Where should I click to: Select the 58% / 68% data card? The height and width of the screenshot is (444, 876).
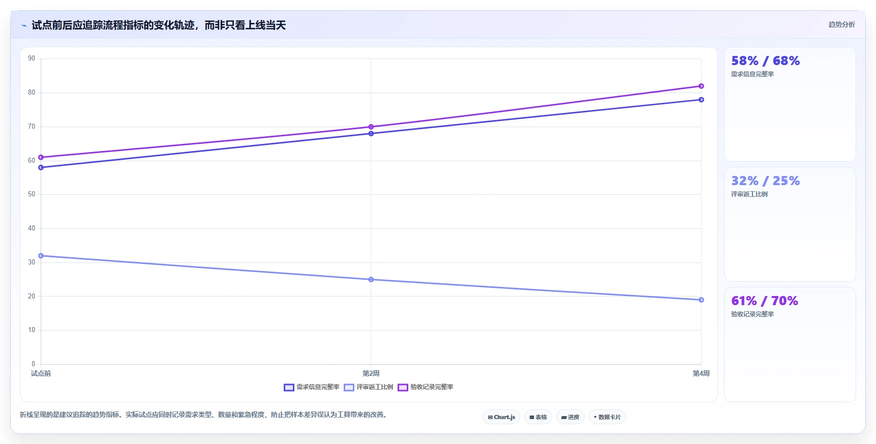point(790,104)
